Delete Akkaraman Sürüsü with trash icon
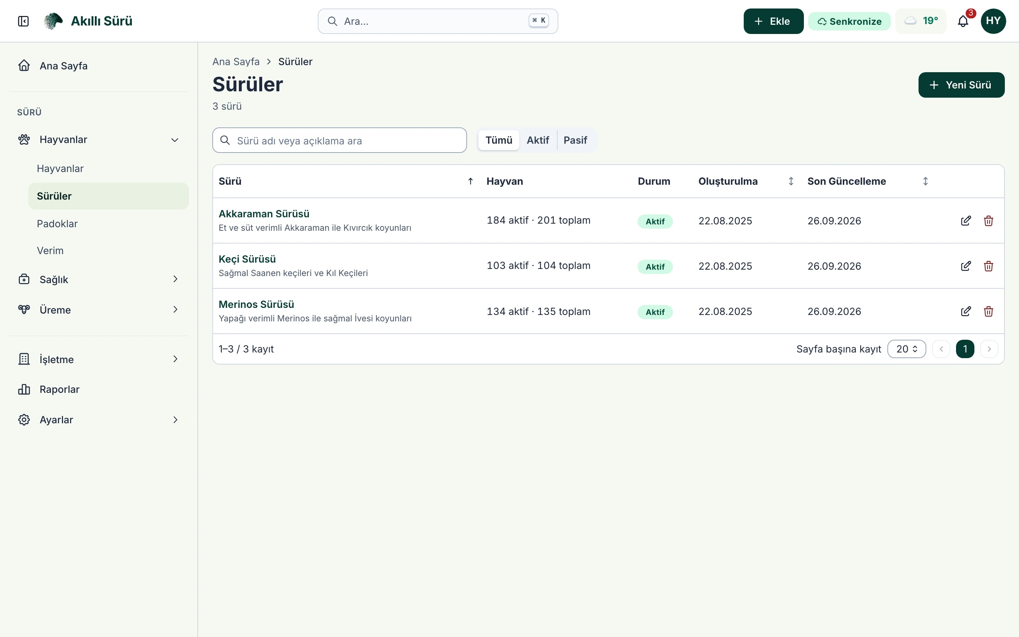This screenshot has width=1019, height=637. point(988,221)
